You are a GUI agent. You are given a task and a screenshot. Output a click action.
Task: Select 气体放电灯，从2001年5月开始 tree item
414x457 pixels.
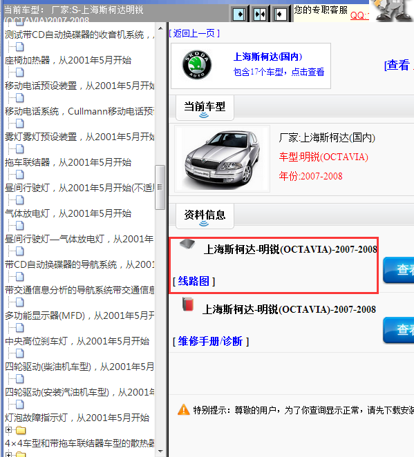click(x=68, y=213)
